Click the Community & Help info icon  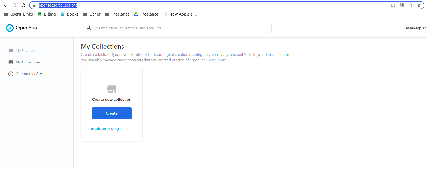pos(11,74)
